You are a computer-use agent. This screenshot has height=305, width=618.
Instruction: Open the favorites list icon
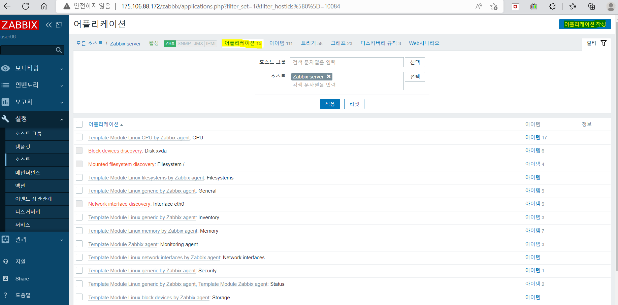tap(573, 6)
